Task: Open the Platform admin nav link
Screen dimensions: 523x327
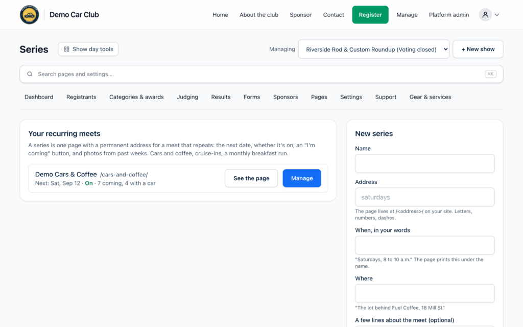Action: [x=449, y=15]
